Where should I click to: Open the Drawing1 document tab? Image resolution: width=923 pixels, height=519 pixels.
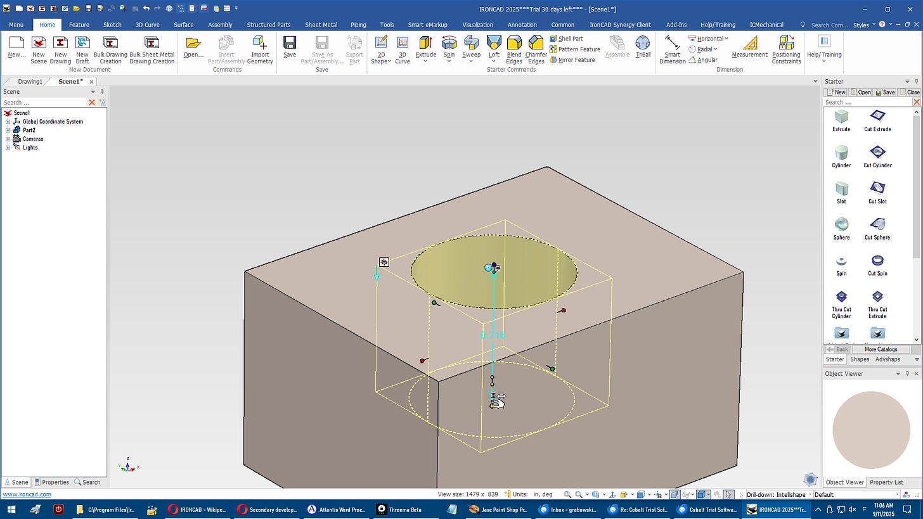pyautogui.click(x=30, y=82)
